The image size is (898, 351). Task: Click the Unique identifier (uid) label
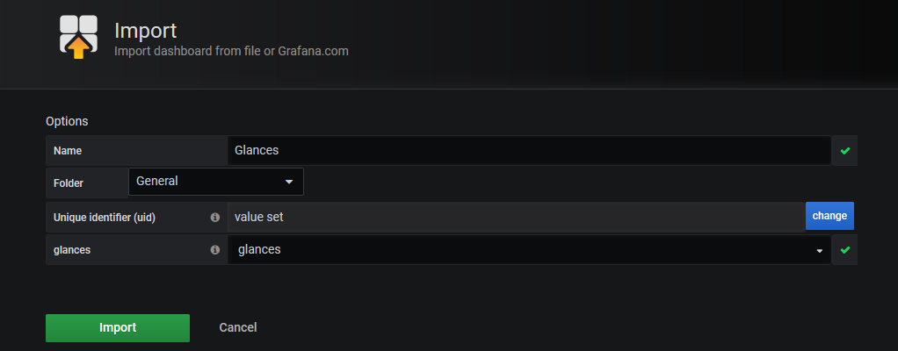pyautogui.click(x=105, y=217)
